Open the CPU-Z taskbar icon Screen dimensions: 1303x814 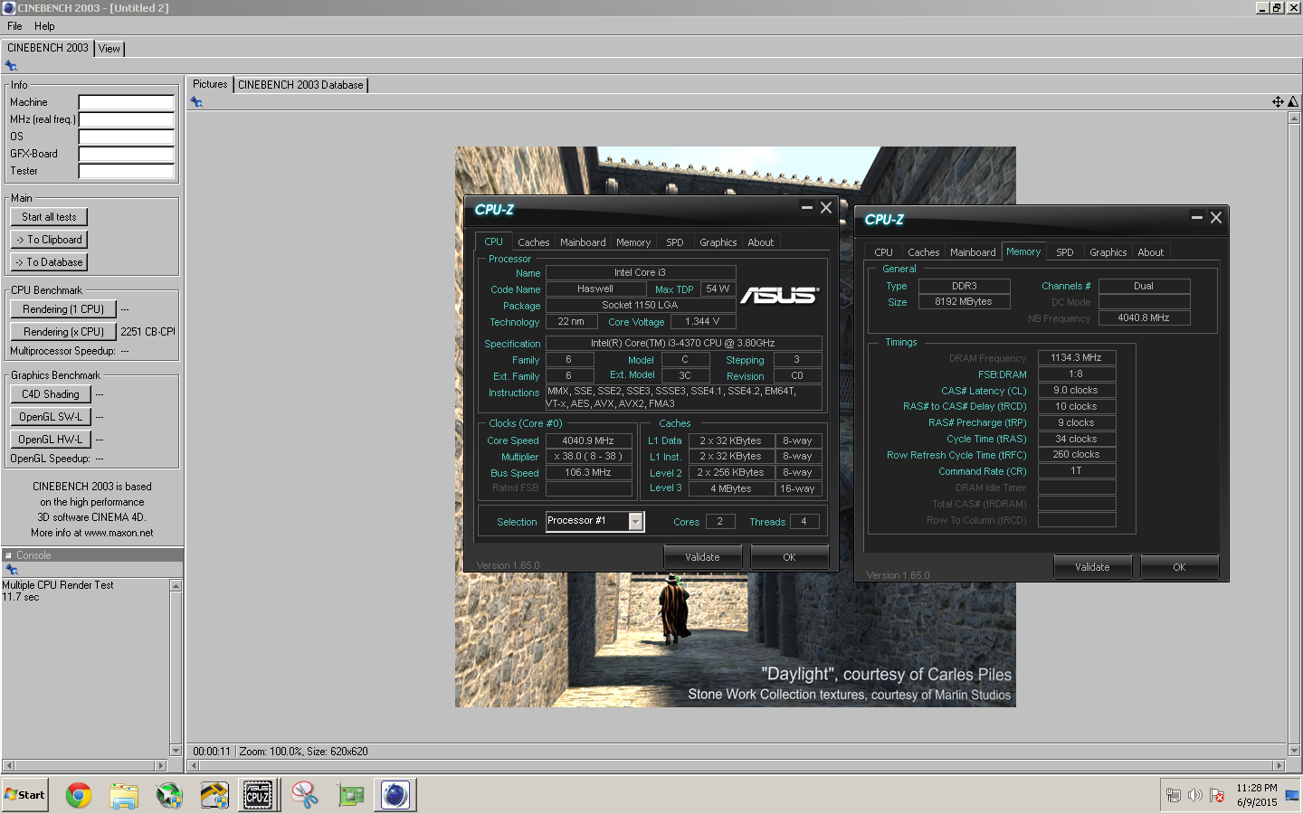tap(258, 795)
